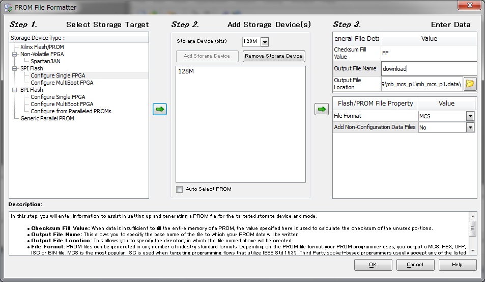The image size is (485, 282).
Task: Click the OK button
Action: pos(373,265)
